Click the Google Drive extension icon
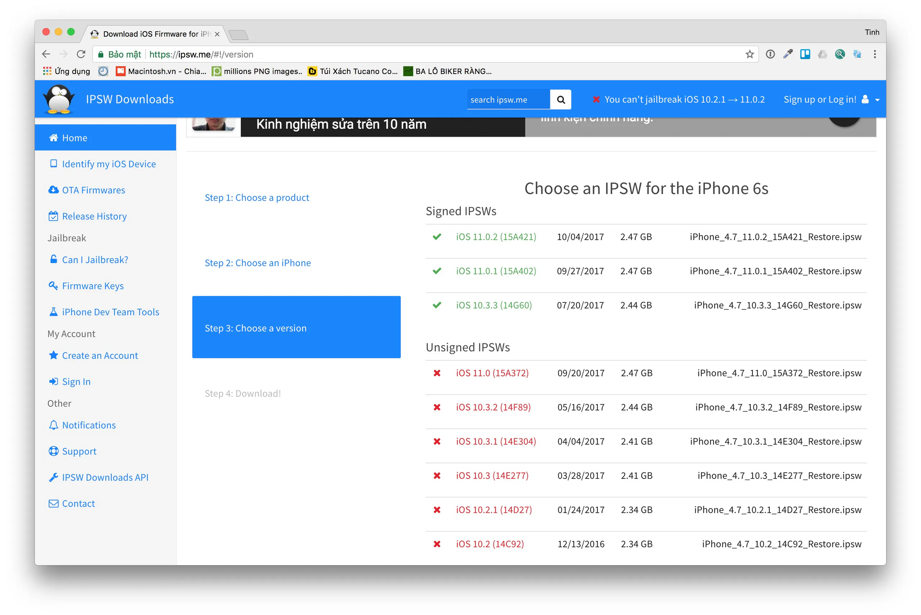The image size is (921, 615). coord(822,54)
